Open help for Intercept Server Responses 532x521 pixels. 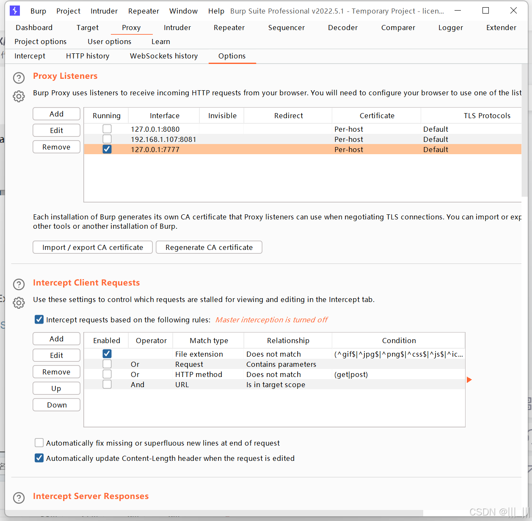(x=19, y=498)
